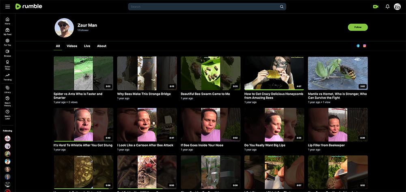The height and width of the screenshot is (192, 406).
Task: Open third-row video thumbnail with 0:38 duration
Action: coord(83,172)
